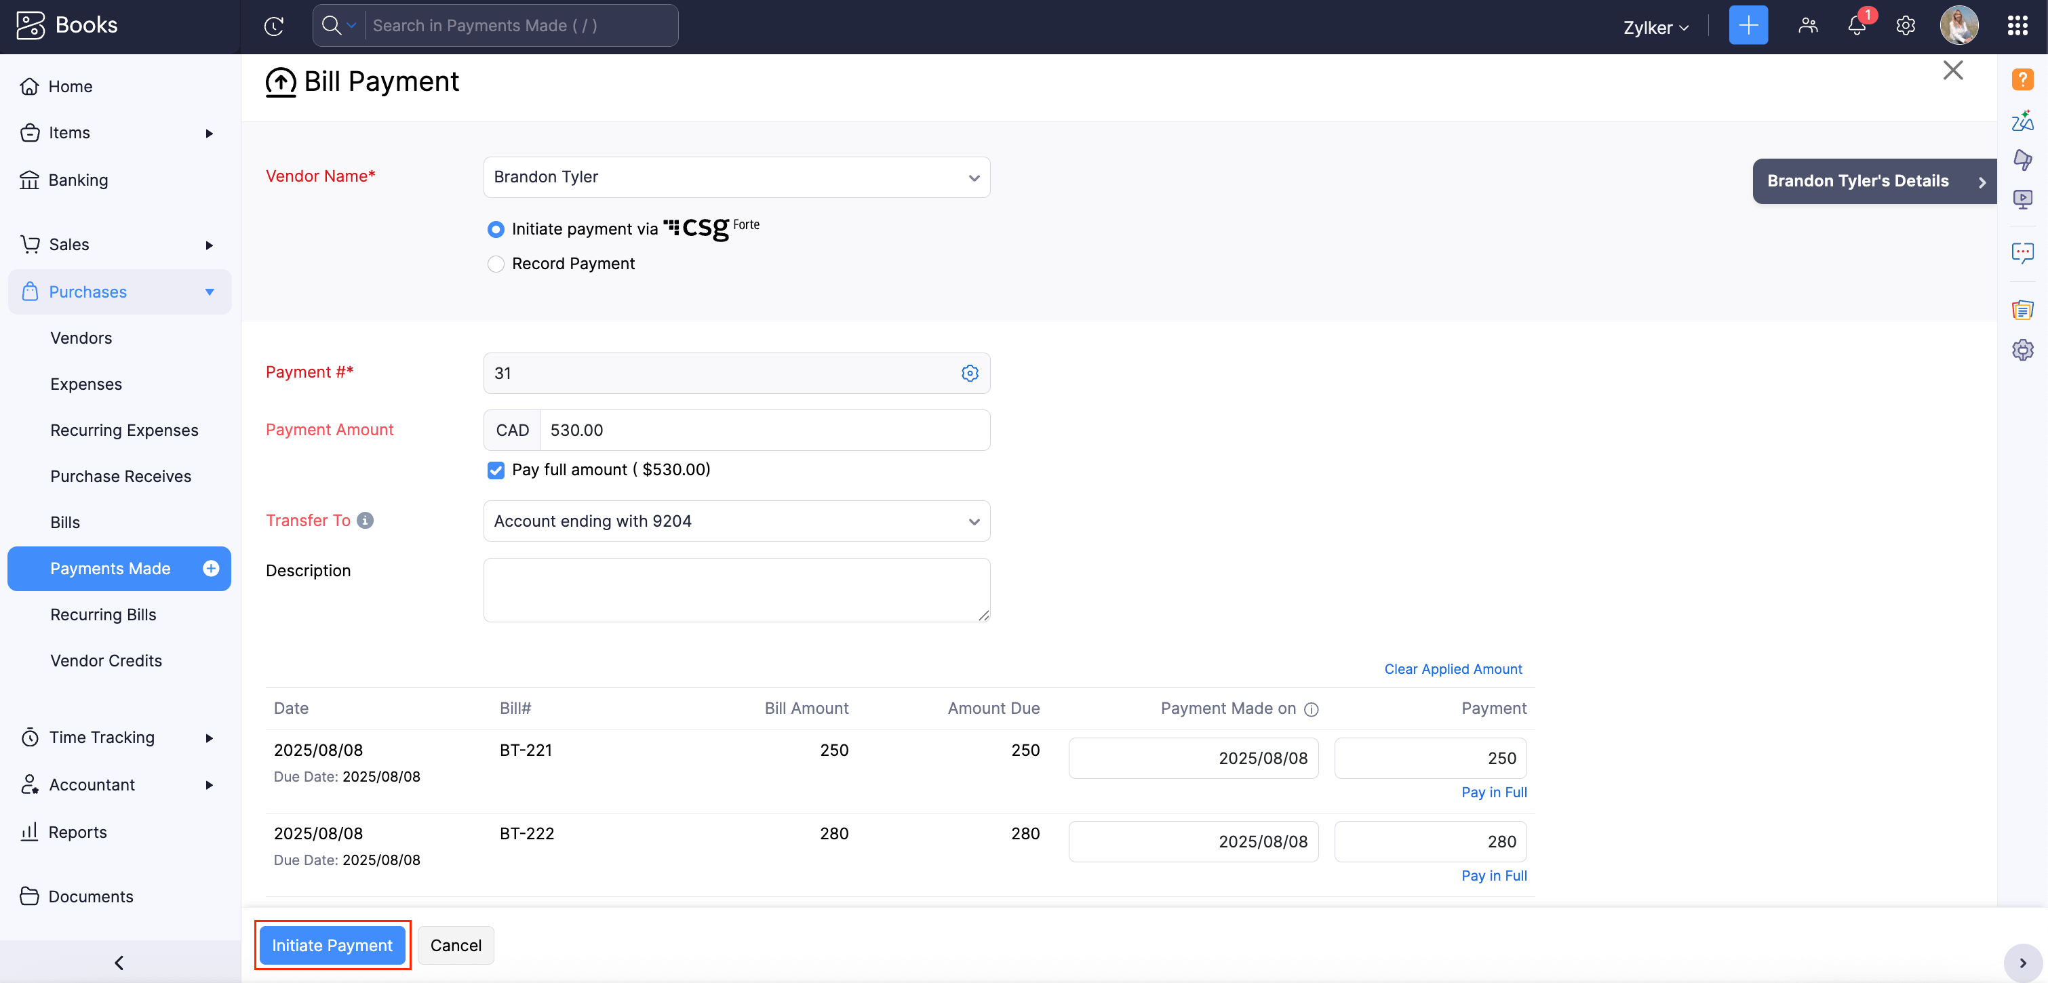Open the apps grid icon top right
The height and width of the screenshot is (983, 2048).
[x=2017, y=24]
